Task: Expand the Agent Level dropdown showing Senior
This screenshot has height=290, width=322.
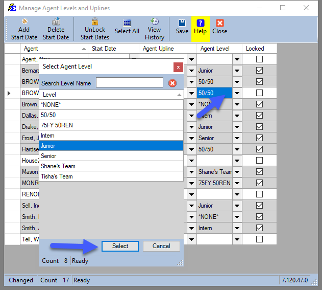Action: [x=237, y=138]
